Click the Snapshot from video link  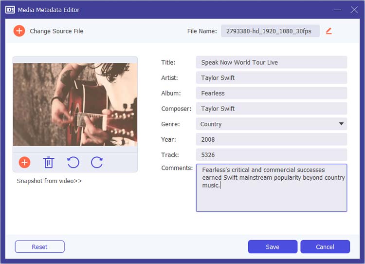coord(49,181)
